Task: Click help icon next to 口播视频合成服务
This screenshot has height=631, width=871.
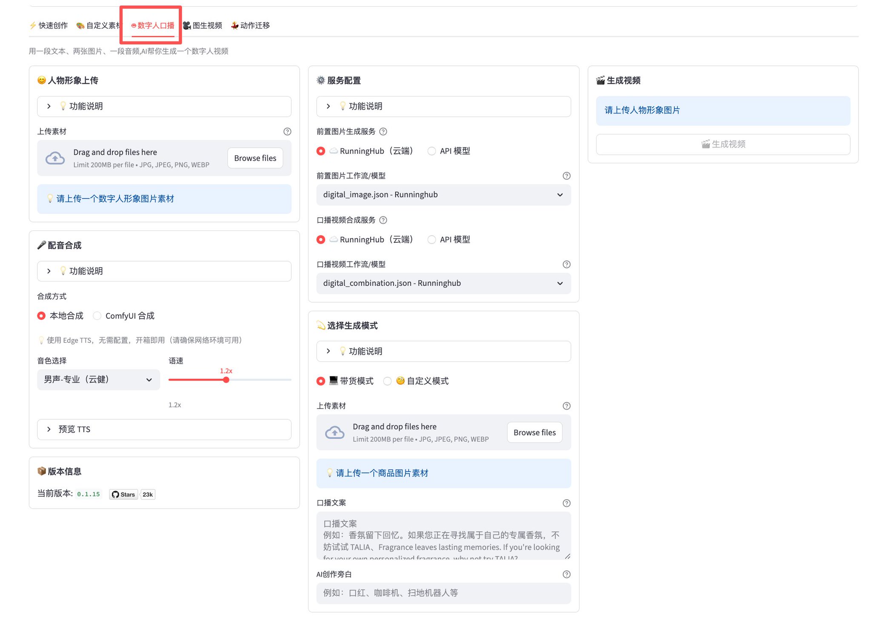Action: [383, 220]
